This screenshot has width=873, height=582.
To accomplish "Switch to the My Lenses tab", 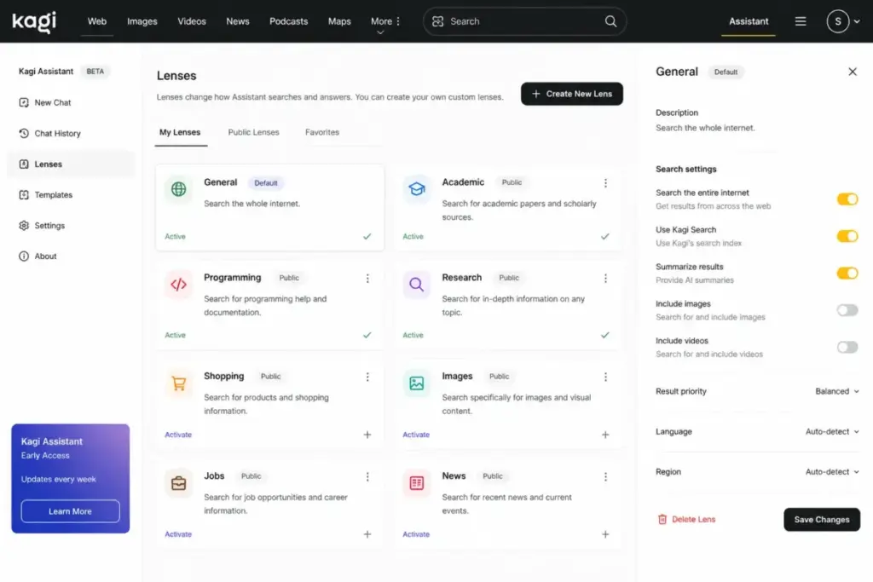I will click(180, 132).
